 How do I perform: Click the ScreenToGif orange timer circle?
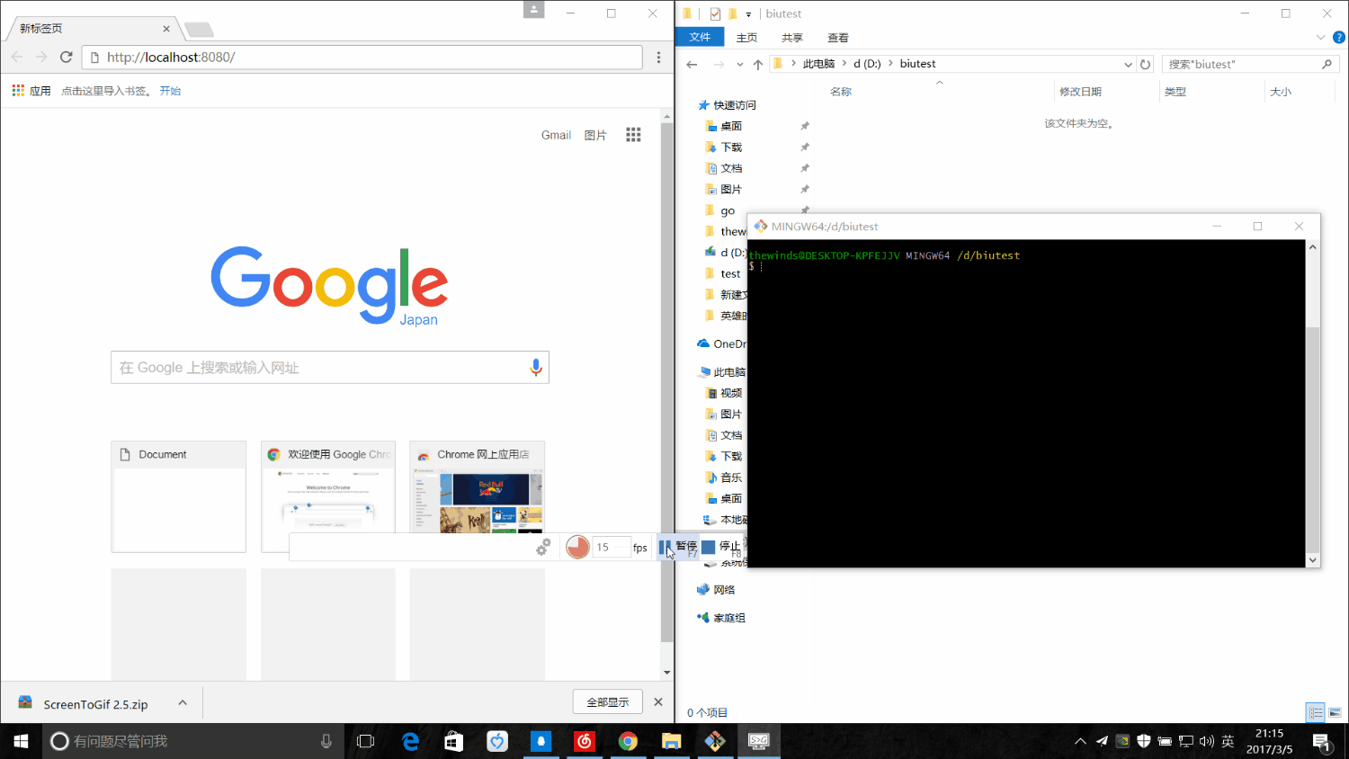577,547
